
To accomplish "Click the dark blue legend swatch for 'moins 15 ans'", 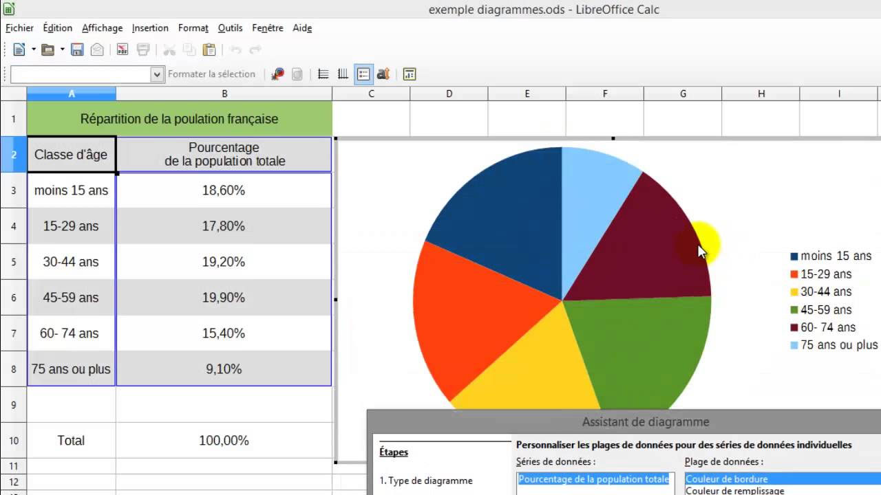I will 794,256.
